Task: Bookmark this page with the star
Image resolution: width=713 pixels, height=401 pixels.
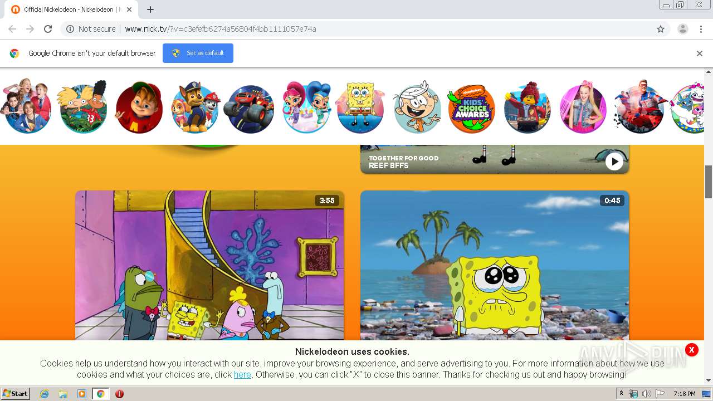Action: 661,29
